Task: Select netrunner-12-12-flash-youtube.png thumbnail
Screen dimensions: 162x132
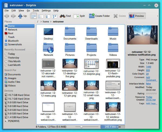Action: [x=113, y=64]
